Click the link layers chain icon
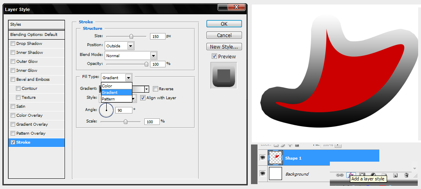 pyautogui.click(x=340, y=175)
